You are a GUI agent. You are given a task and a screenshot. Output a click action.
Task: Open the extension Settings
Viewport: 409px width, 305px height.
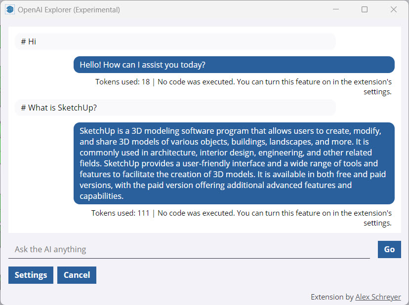point(31,275)
